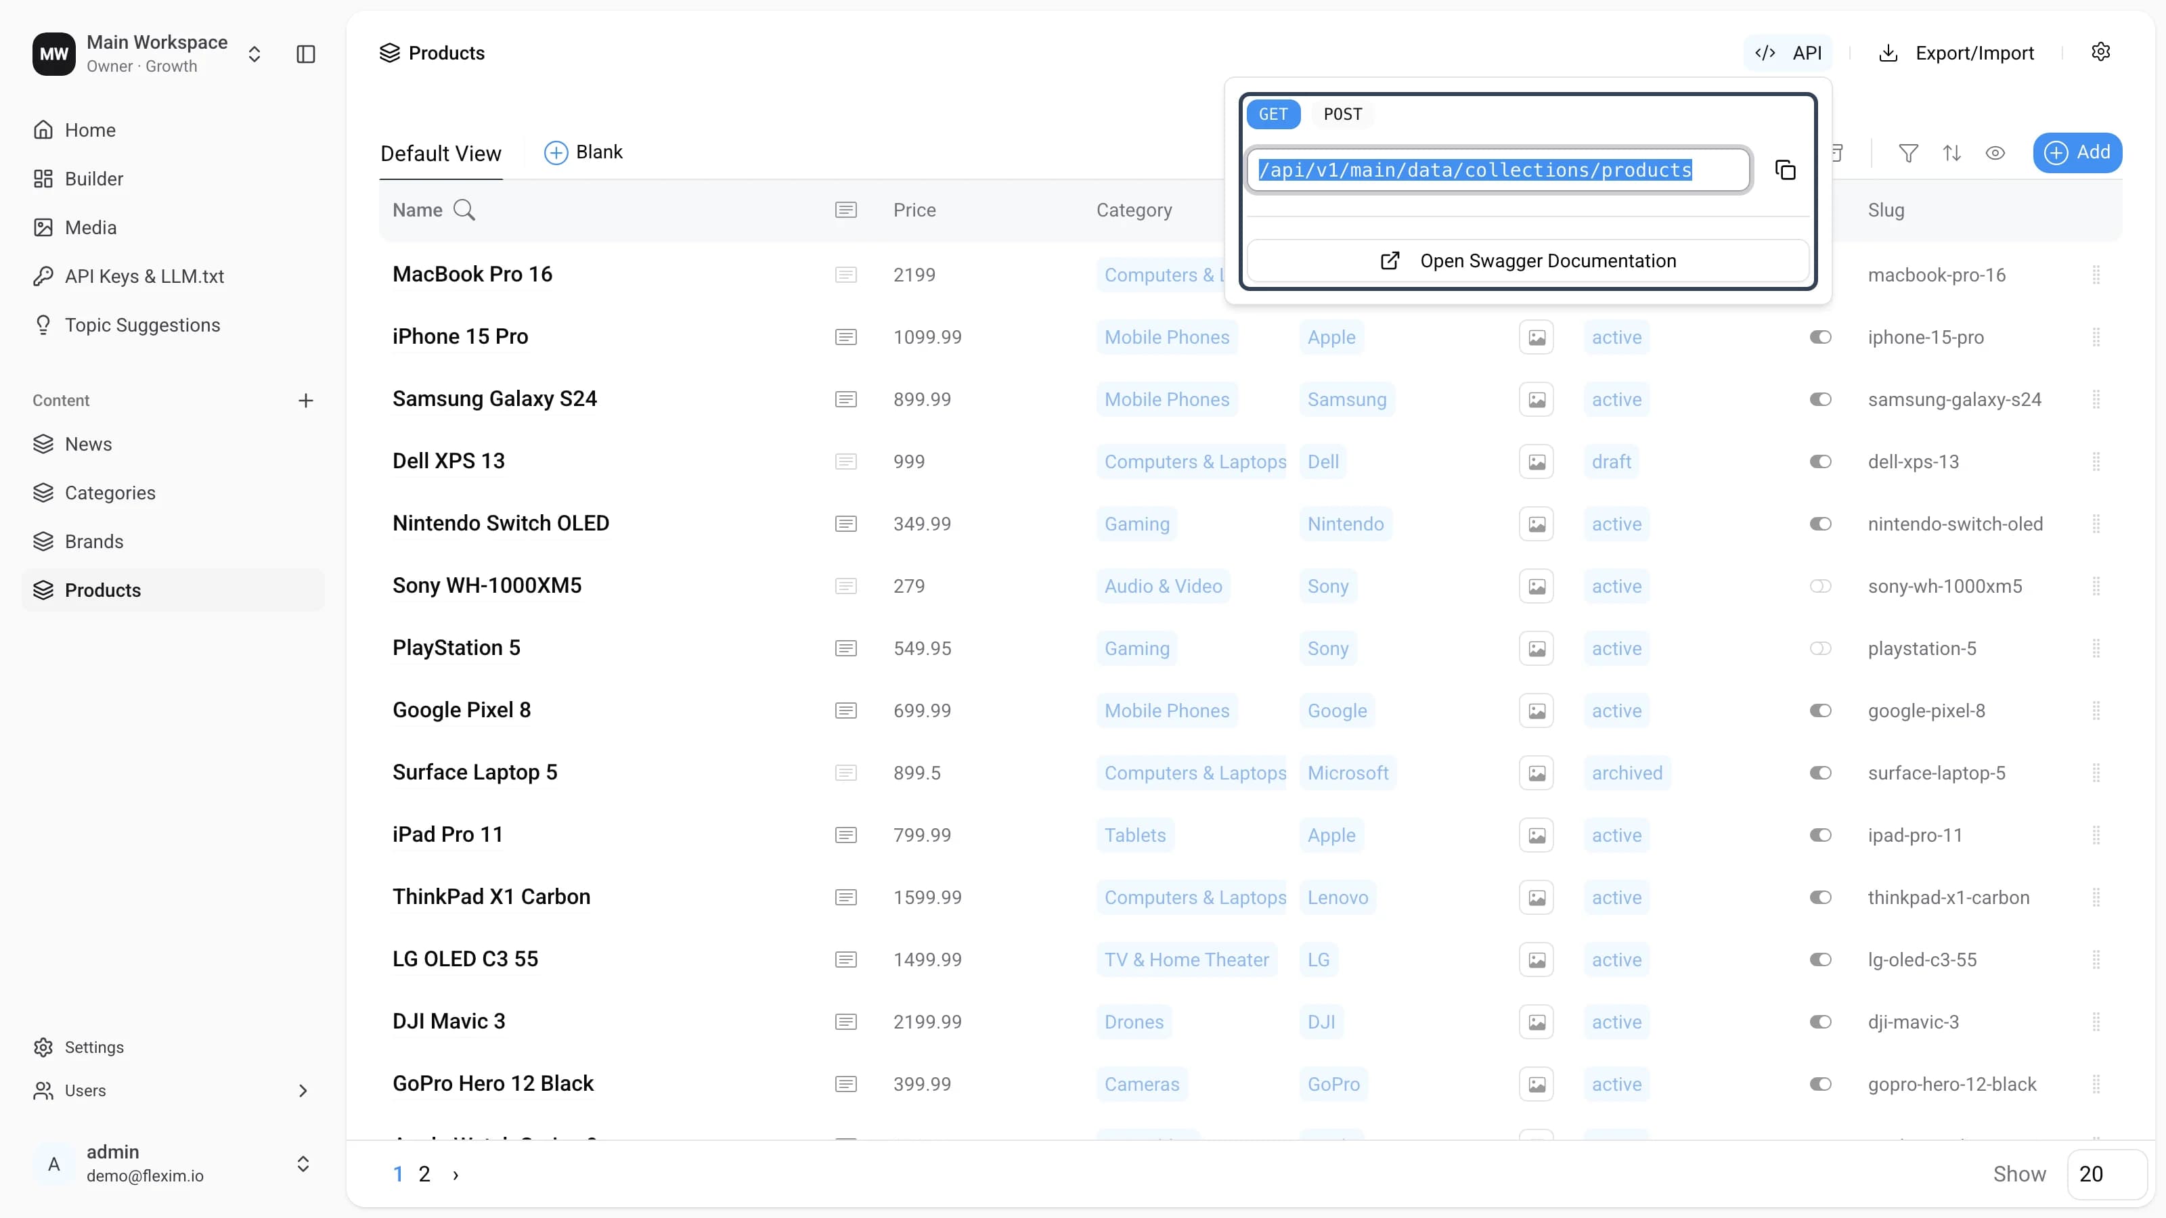Click the API endpoint URL field
This screenshot has height=1218, width=2166.
coord(1499,170)
